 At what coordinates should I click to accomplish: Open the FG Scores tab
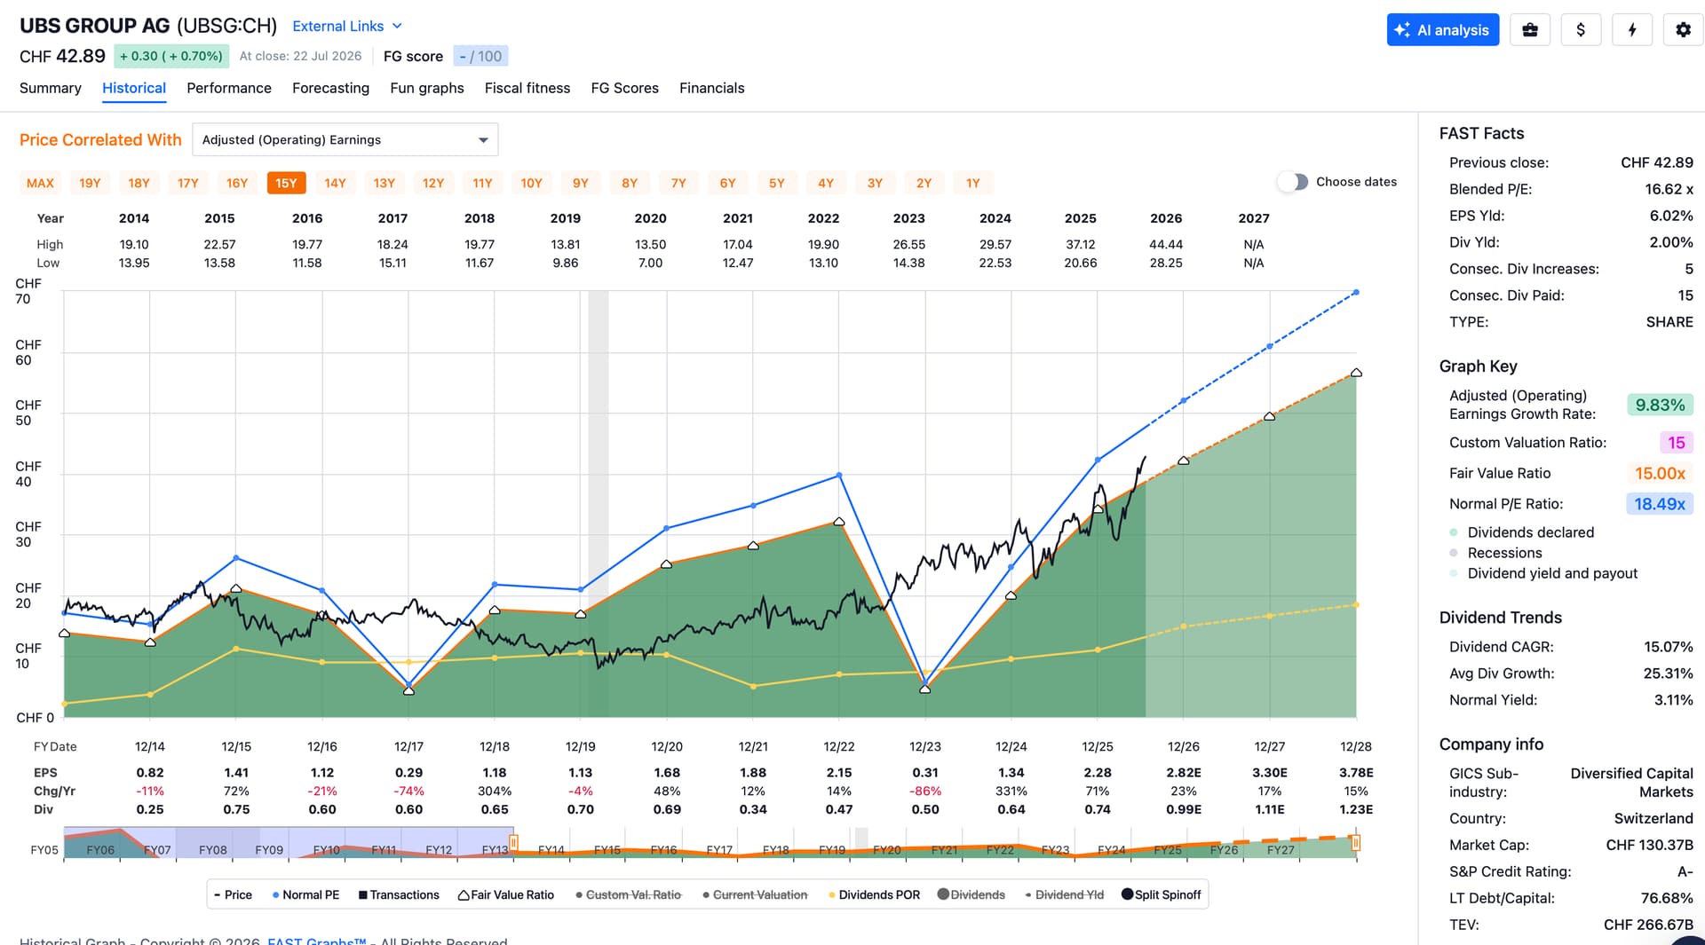click(625, 88)
